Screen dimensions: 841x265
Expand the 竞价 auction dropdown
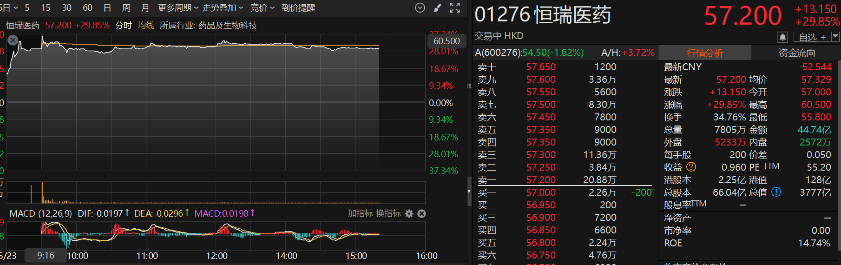click(262, 8)
